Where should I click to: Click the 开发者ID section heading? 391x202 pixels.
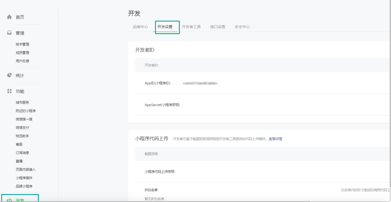click(x=145, y=50)
